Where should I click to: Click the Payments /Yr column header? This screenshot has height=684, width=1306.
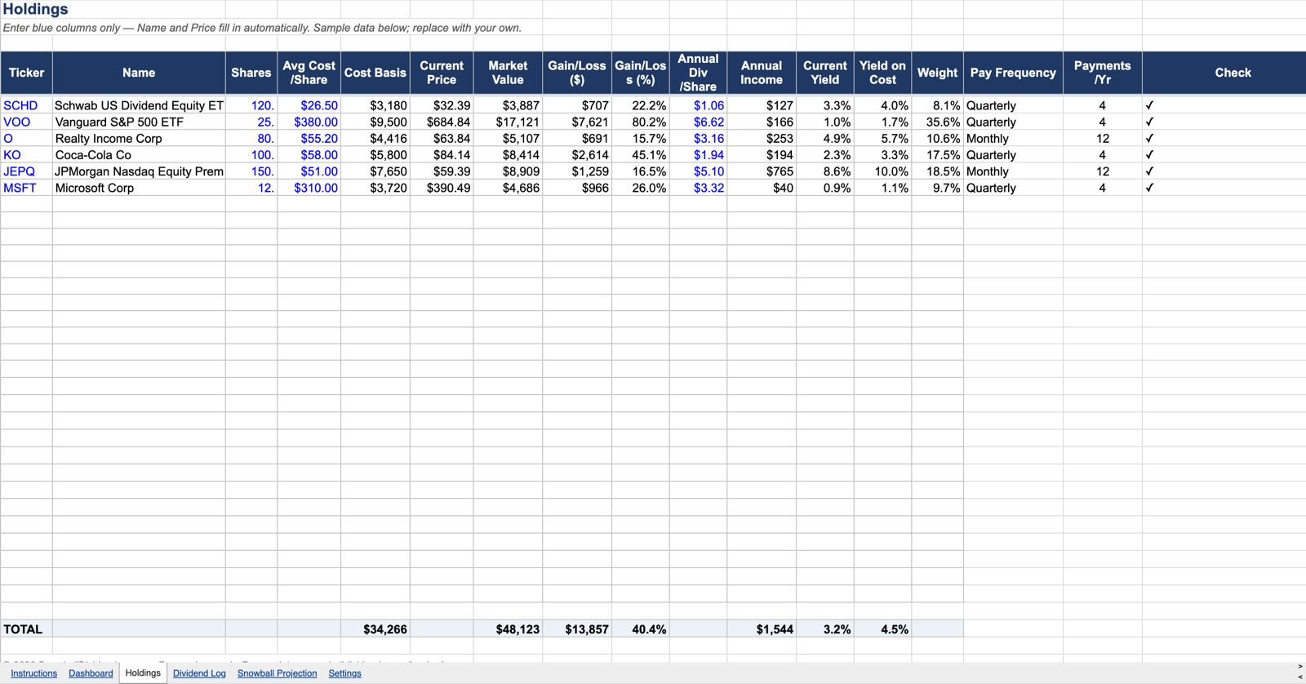point(1103,73)
